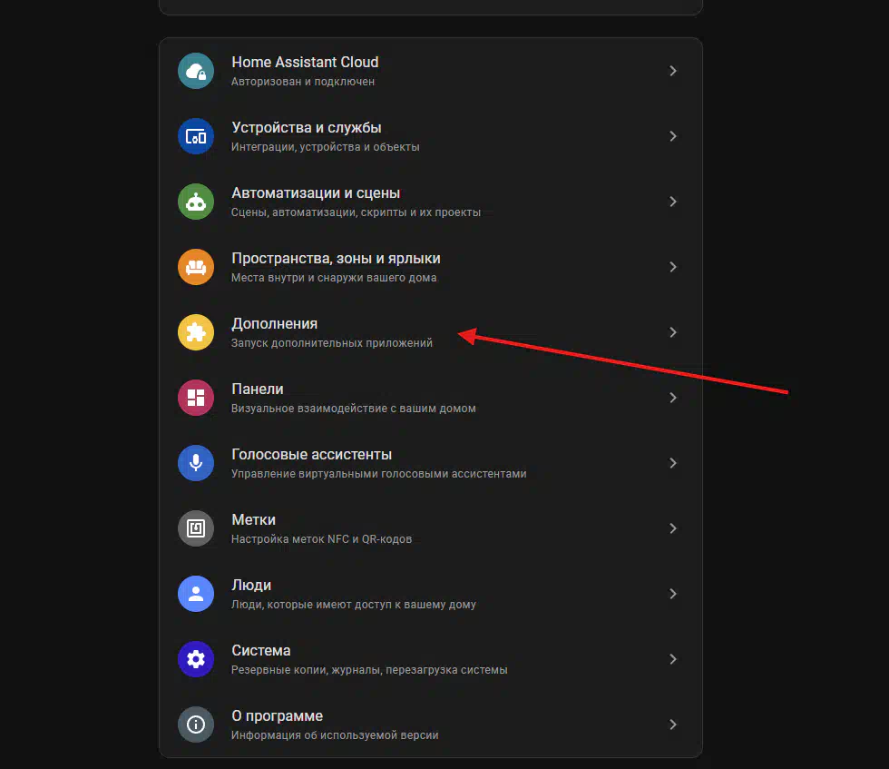Click text 'Информация об используемой версии'

pyautogui.click(x=335, y=734)
